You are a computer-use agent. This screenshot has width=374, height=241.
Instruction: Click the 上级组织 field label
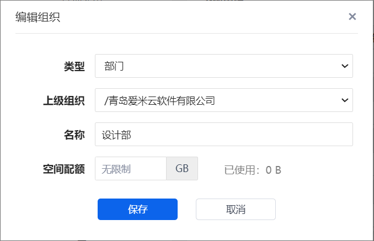[64, 100]
